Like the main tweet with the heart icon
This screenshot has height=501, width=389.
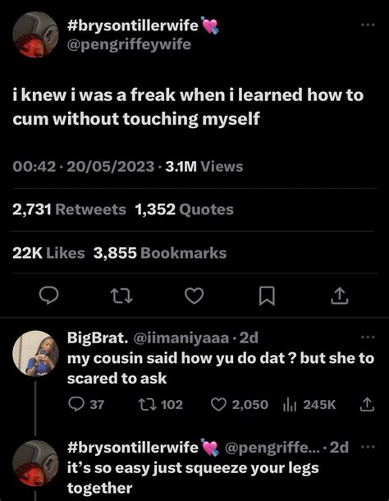coord(194,296)
